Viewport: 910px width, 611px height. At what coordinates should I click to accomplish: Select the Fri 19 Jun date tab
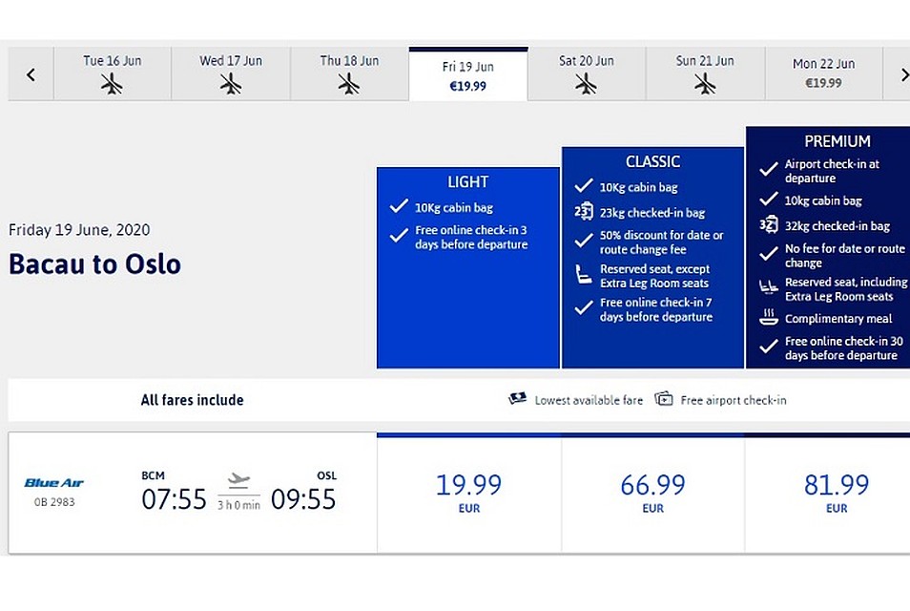click(x=468, y=74)
